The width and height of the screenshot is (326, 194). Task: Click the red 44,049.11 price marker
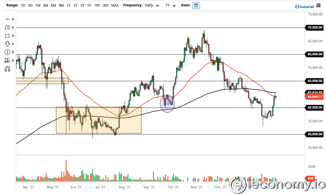[x=314, y=97]
